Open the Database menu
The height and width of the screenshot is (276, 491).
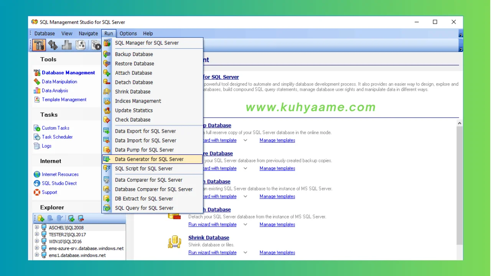tap(44, 33)
